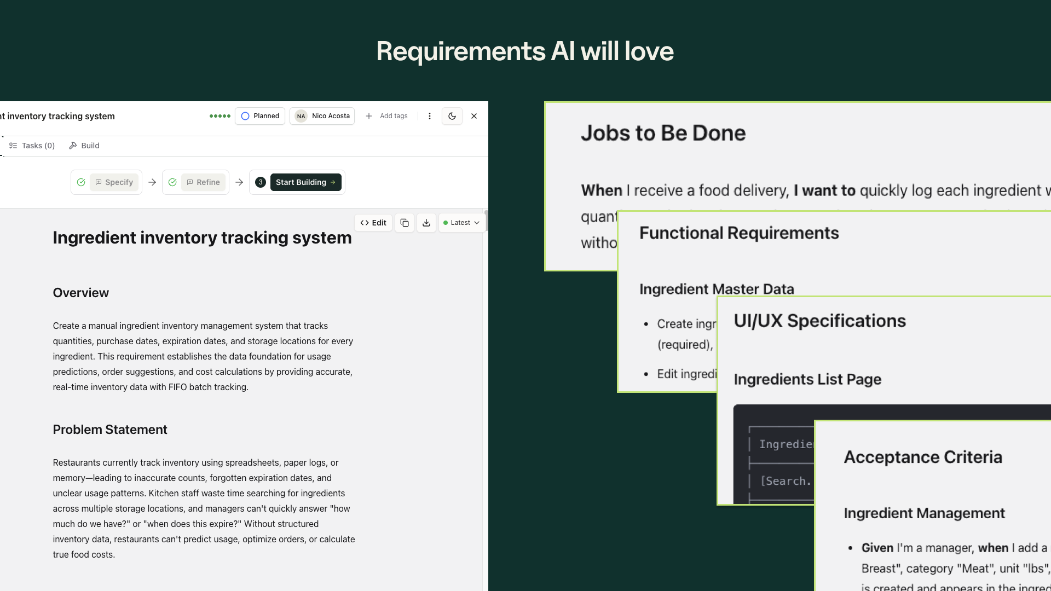Switch to the Build tab
The image size is (1051, 591).
click(x=84, y=146)
